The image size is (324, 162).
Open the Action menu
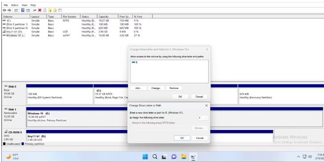tap(15, 5)
